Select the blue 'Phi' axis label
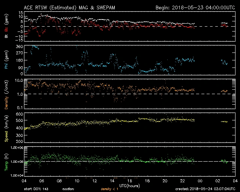 6,66
